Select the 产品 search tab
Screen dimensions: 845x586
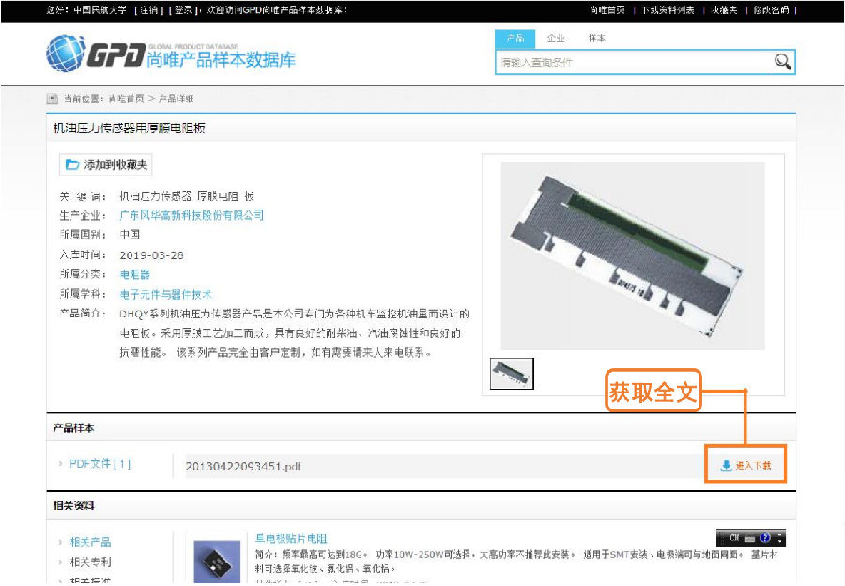pyautogui.click(x=515, y=39)
